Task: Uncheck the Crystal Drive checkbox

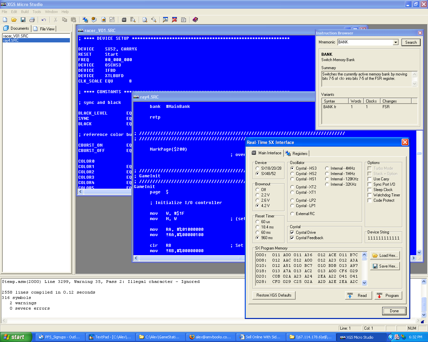Action: coord(292,232)
